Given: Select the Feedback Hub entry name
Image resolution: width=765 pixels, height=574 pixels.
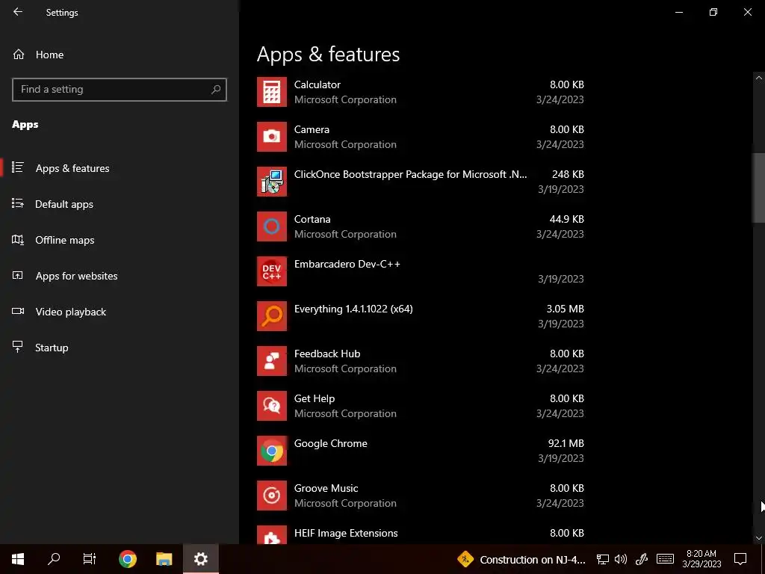Looking at the screenshot, I should click(x=327, y=354).
